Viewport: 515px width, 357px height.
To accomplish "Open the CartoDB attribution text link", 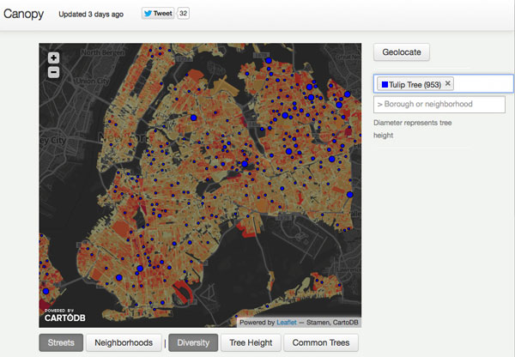I will [x=347, y=323].
